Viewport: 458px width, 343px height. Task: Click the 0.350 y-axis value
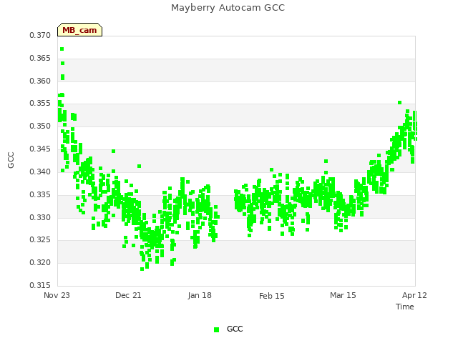click(x=40, y=126)
